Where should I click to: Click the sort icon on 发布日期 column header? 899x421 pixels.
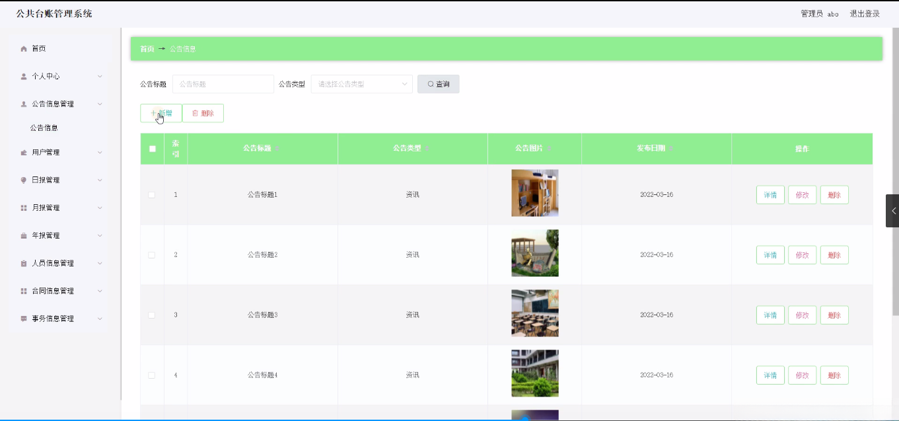(672, 149)
